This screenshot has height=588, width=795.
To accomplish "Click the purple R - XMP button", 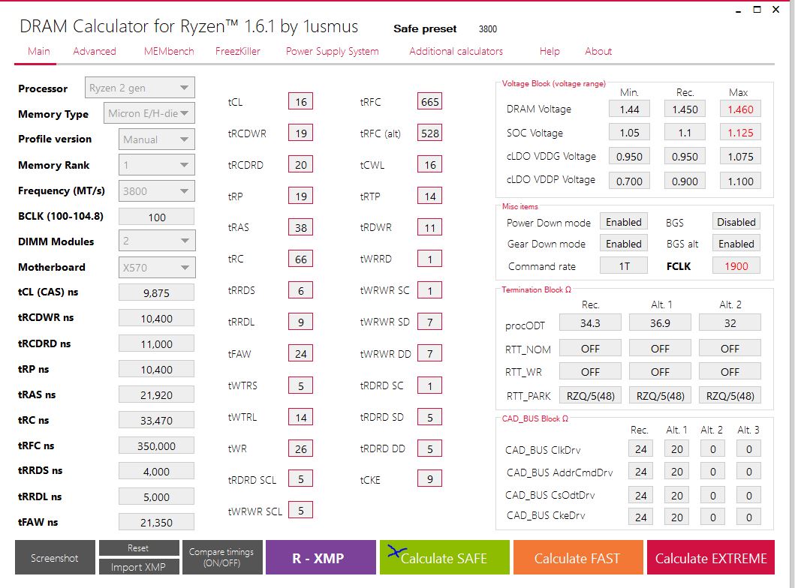I will 321,557.
